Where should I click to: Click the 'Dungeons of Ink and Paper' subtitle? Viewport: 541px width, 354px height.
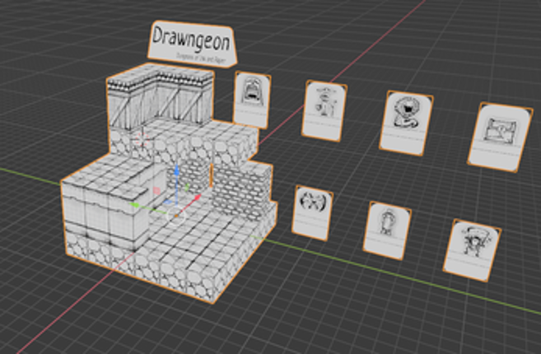pos(200,58)
